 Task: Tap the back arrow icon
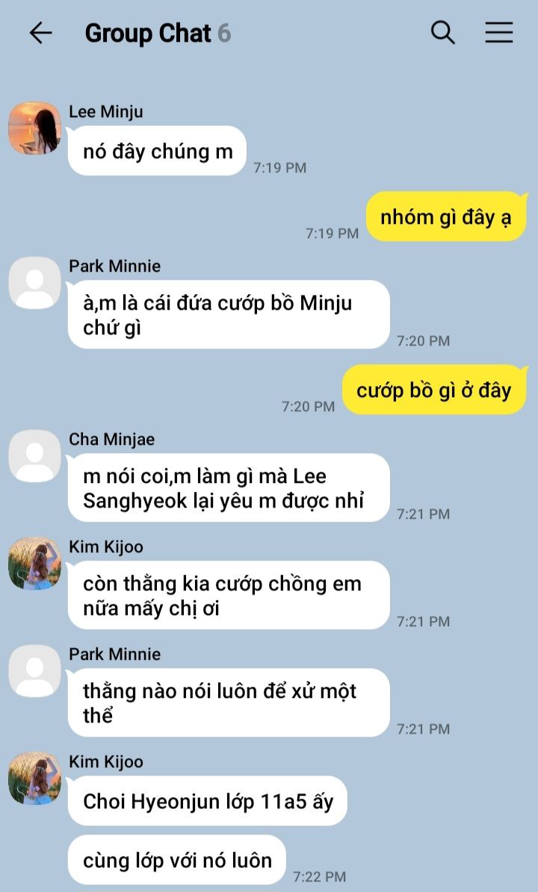click(40, 33)
